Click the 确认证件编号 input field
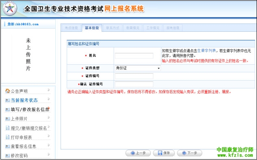257x160 pixels. 134,84
